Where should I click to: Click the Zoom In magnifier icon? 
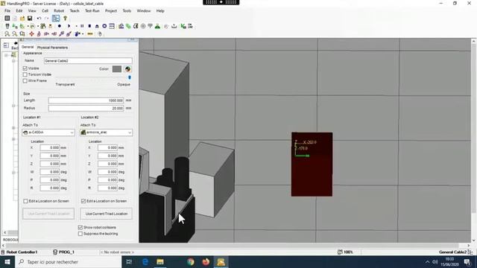tap(7, 33)
